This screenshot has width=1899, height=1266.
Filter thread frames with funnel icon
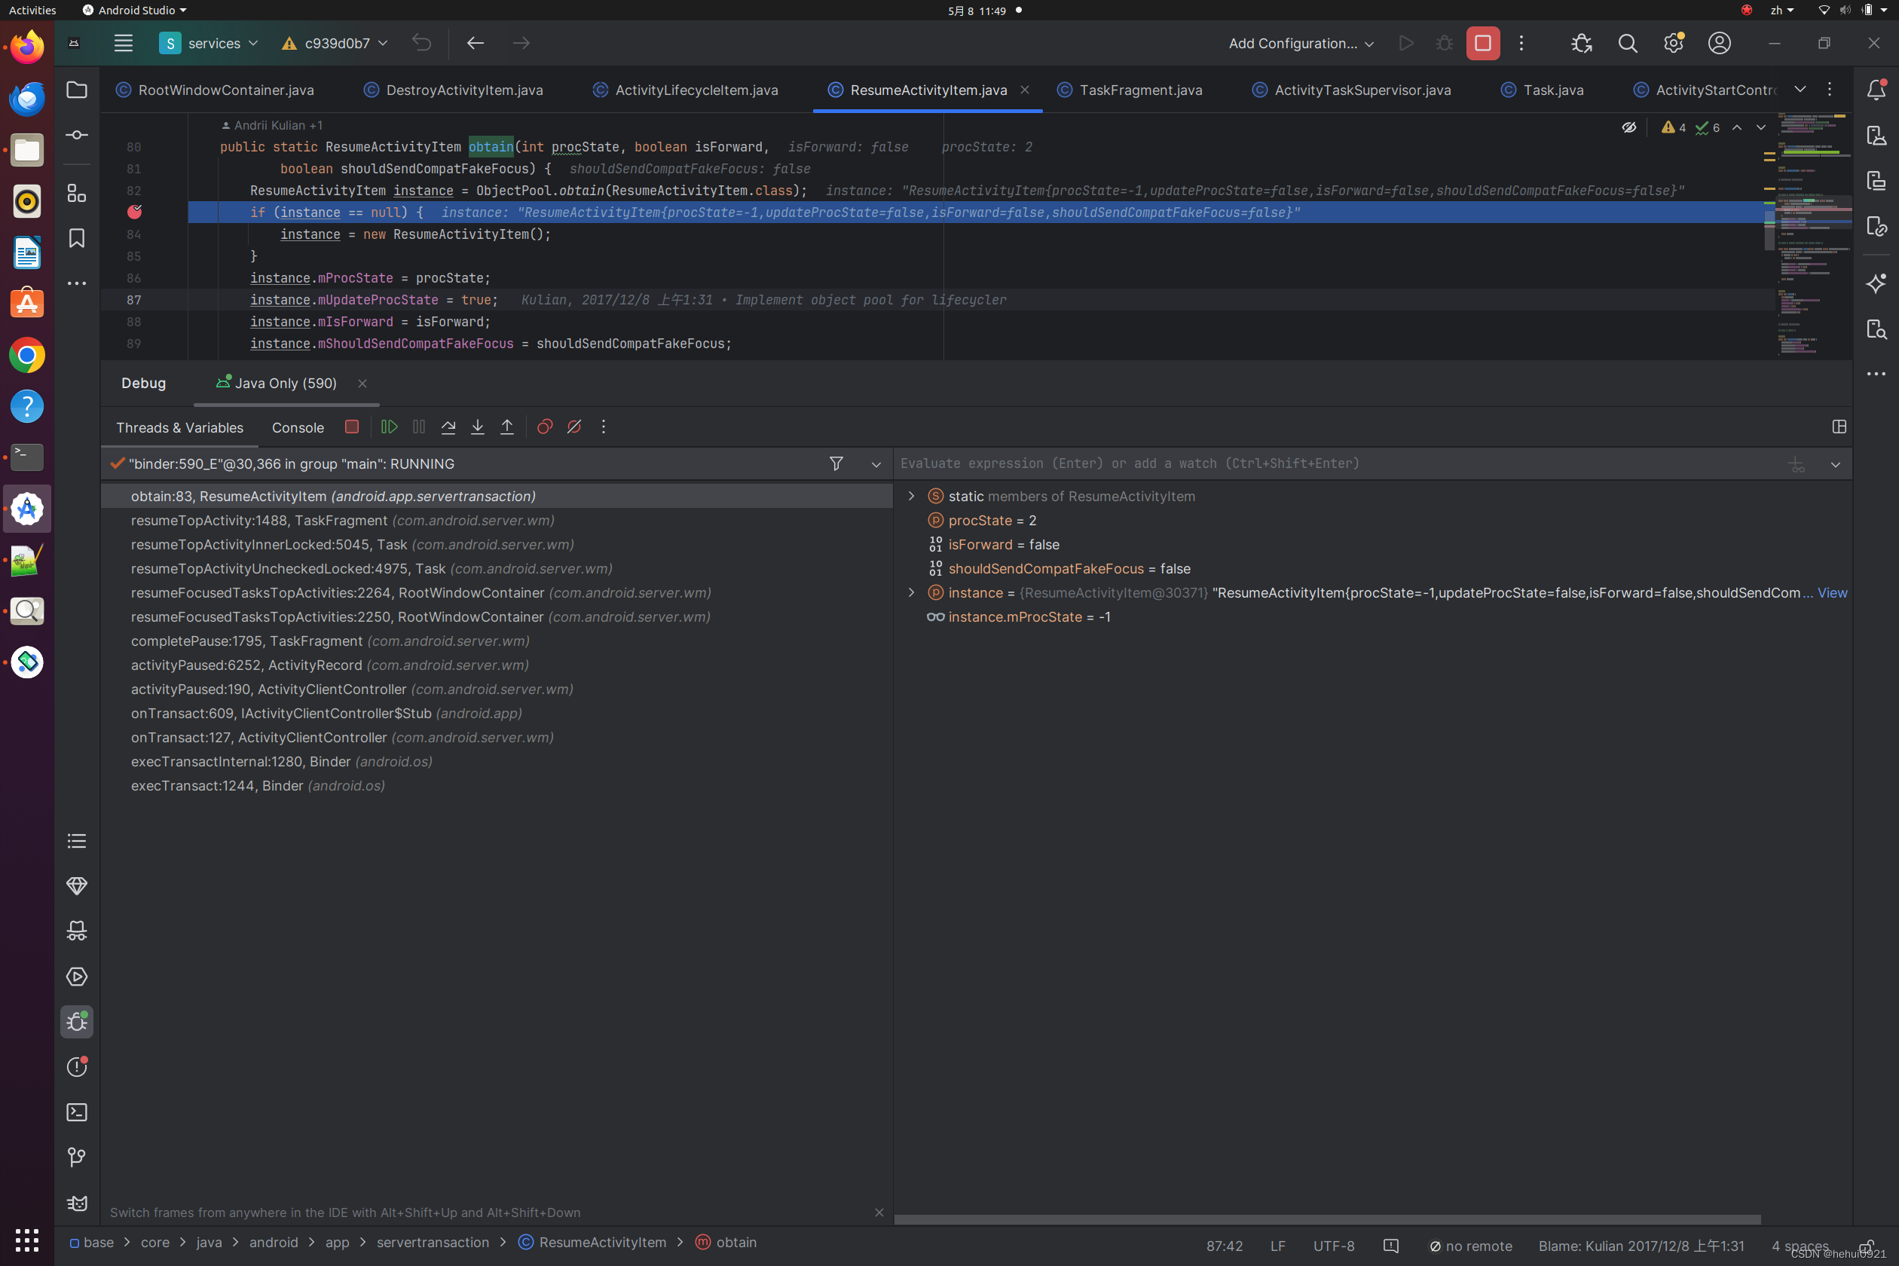tap(836, 463)
